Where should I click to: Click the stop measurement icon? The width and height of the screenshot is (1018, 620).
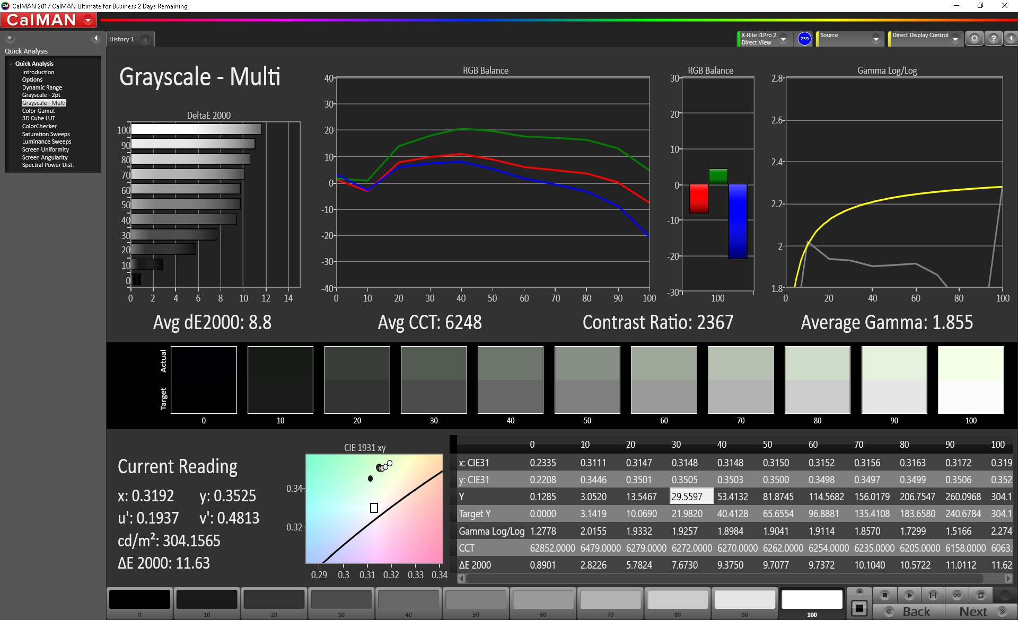[884, 595]
